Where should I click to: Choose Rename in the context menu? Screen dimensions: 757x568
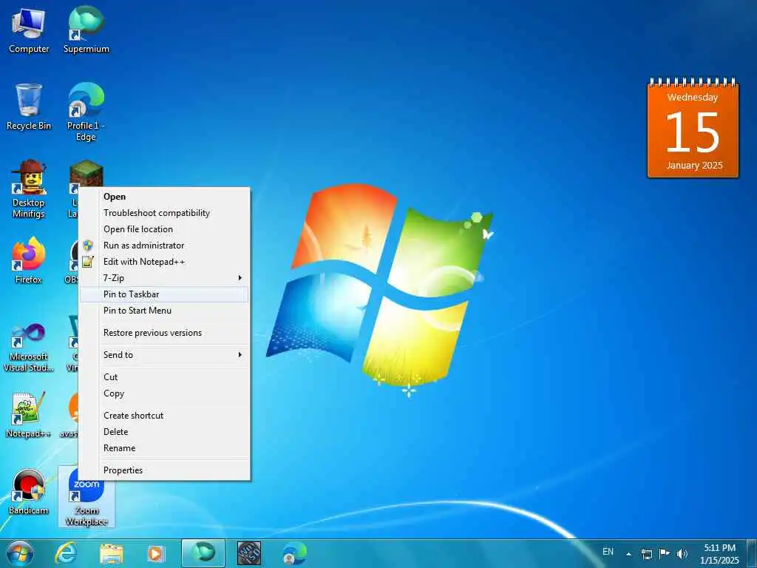[x=164, y=448]
